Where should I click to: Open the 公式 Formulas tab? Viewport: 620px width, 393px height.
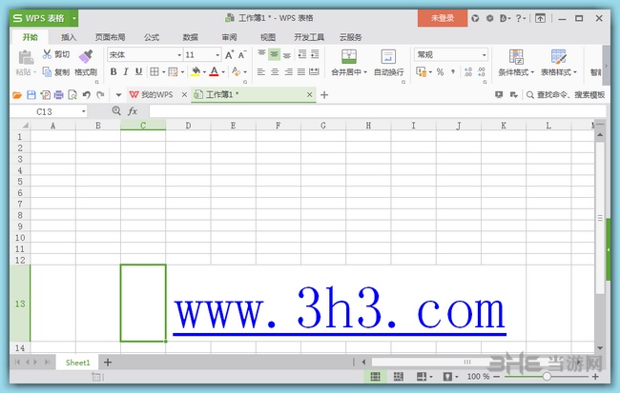(152, 37)
